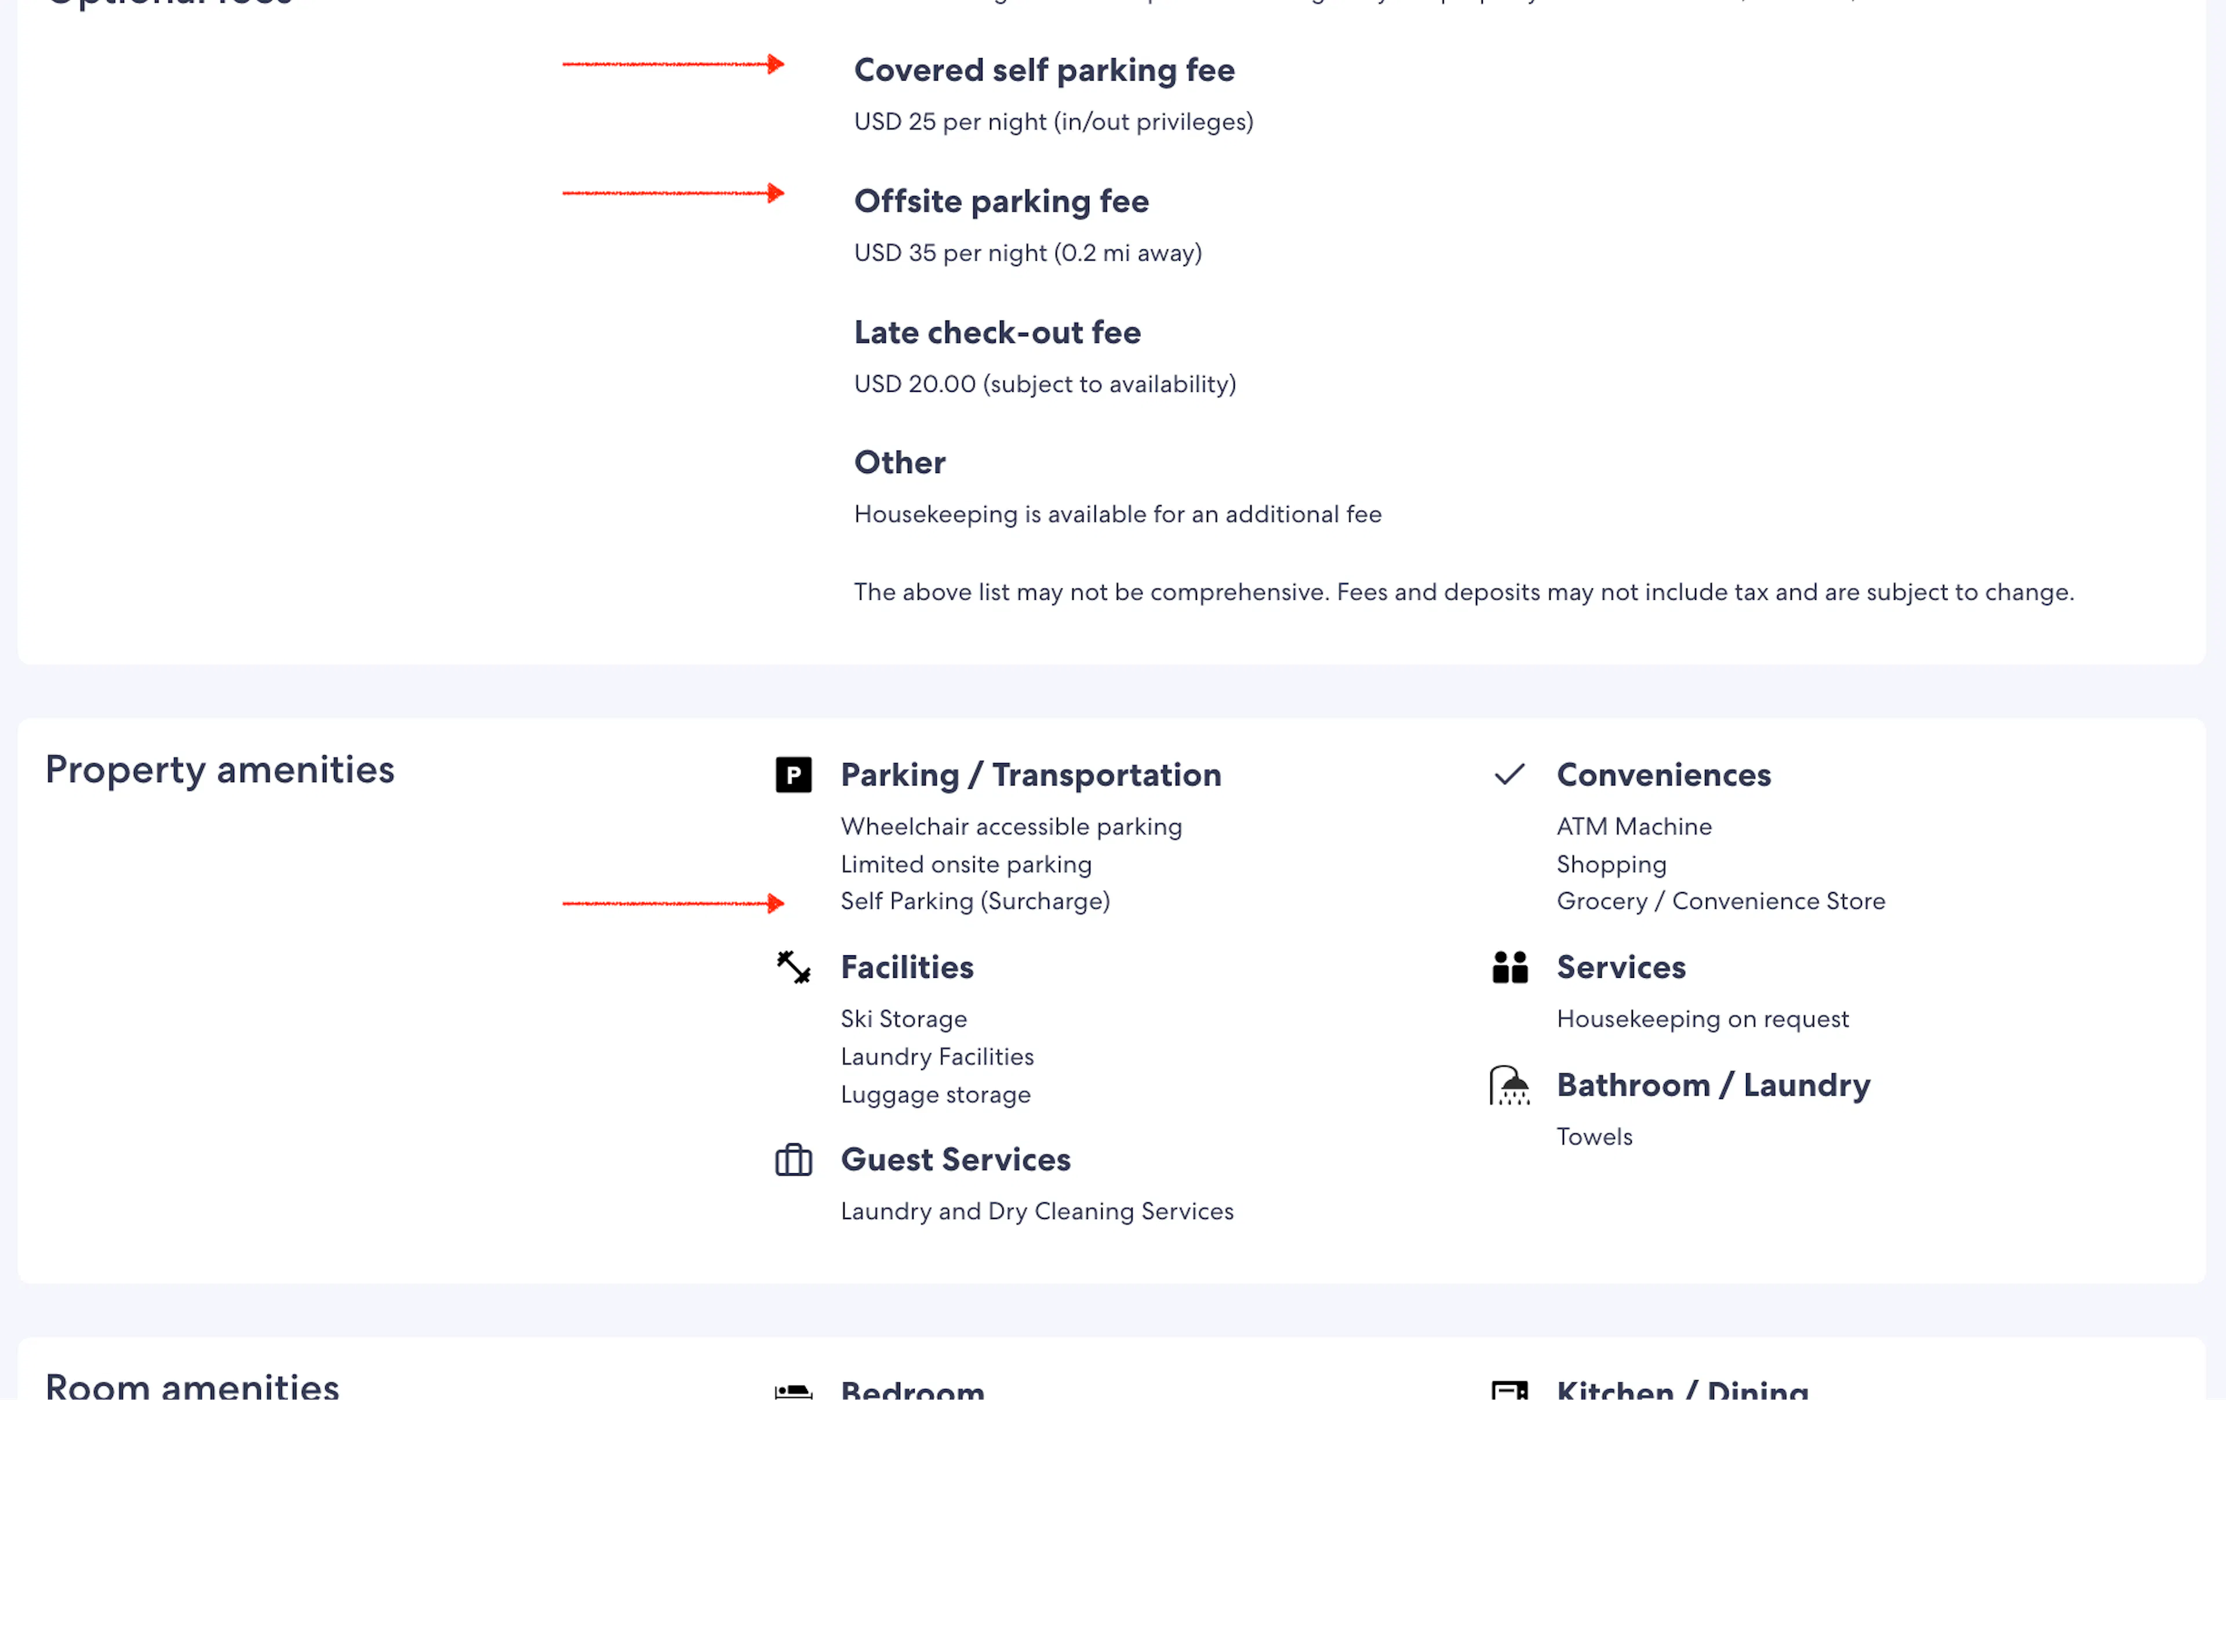
Task: Click the Grocery / Convenience Store item
Action: click(x=1720, y=901)
